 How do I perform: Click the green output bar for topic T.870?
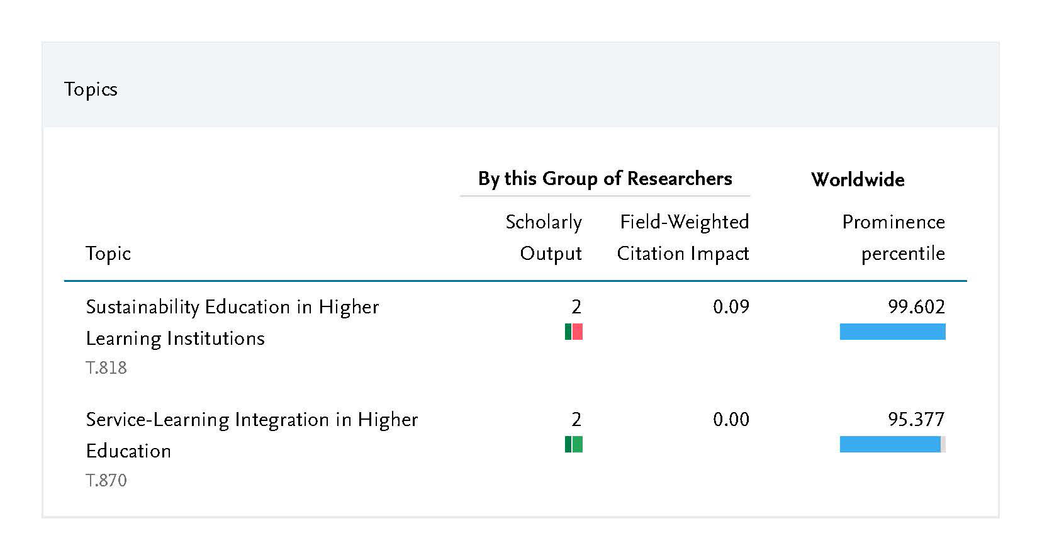[x=574, y=444]
